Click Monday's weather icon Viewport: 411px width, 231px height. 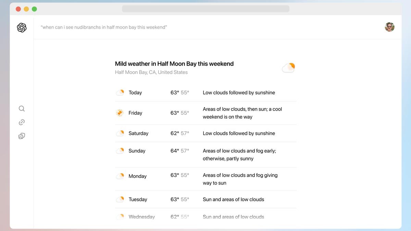(x=120, y=176)
